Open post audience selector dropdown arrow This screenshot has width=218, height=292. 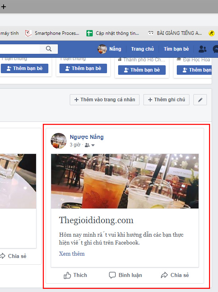pos(93,145)
